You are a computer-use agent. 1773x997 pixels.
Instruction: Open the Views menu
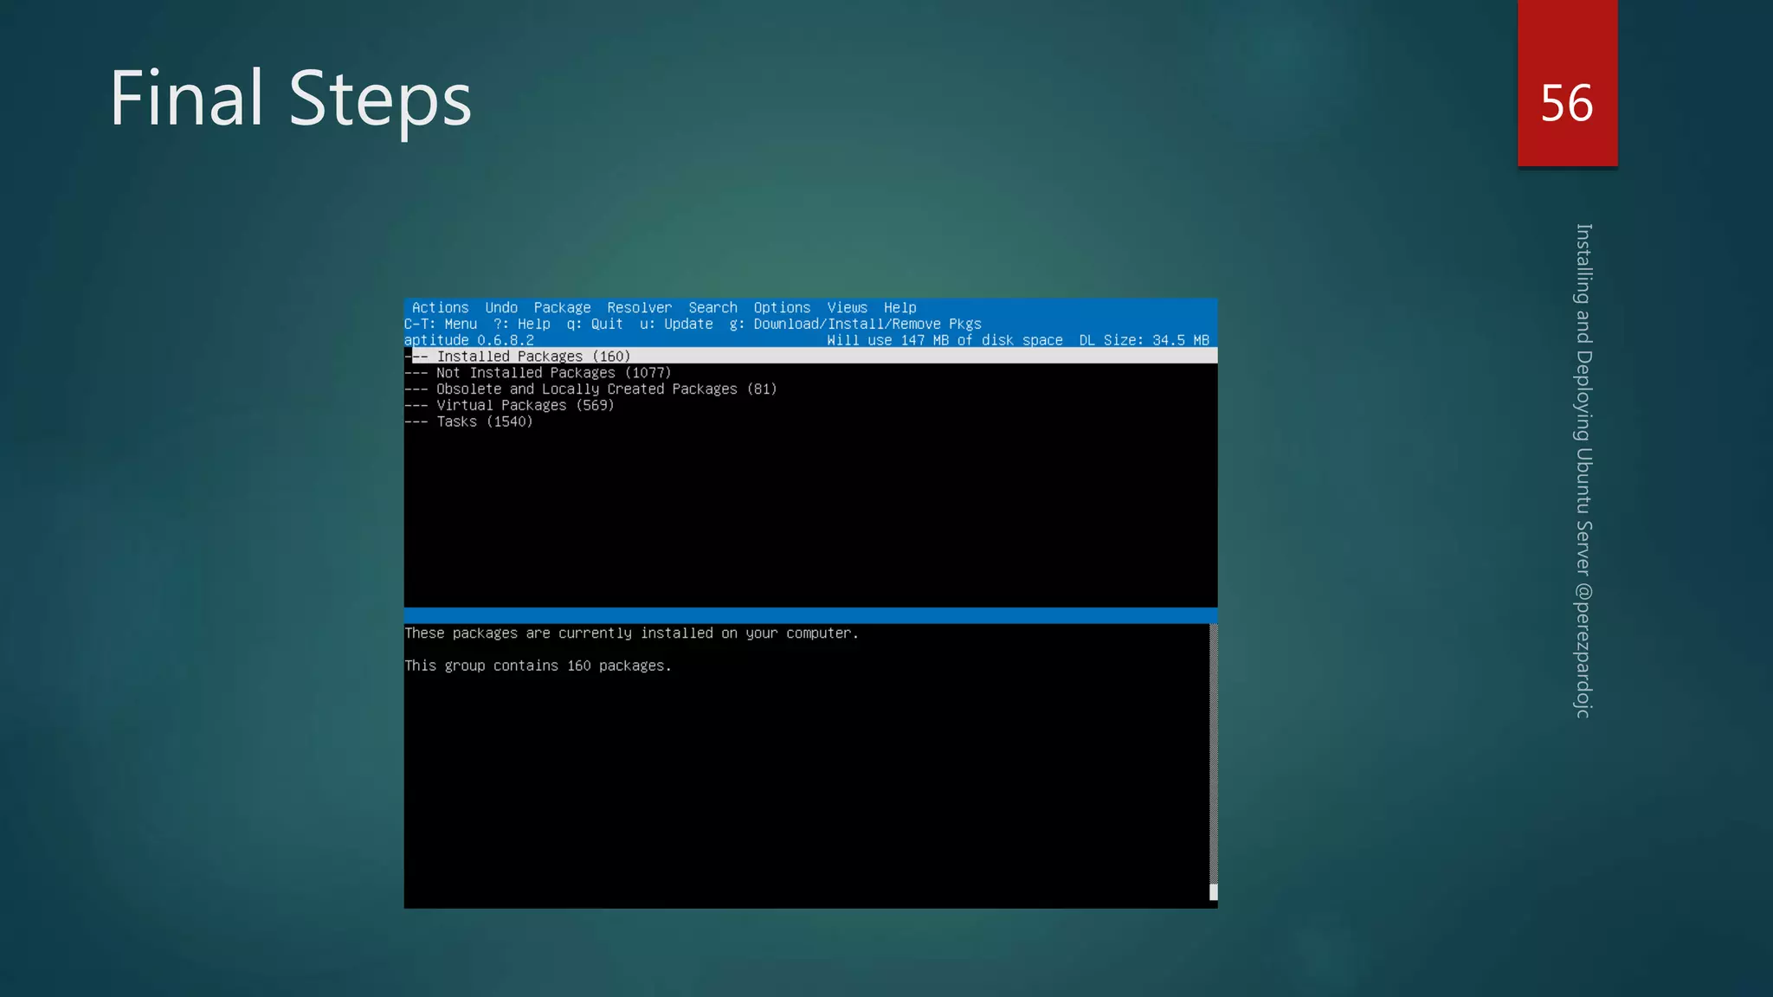tap(847, 307)
